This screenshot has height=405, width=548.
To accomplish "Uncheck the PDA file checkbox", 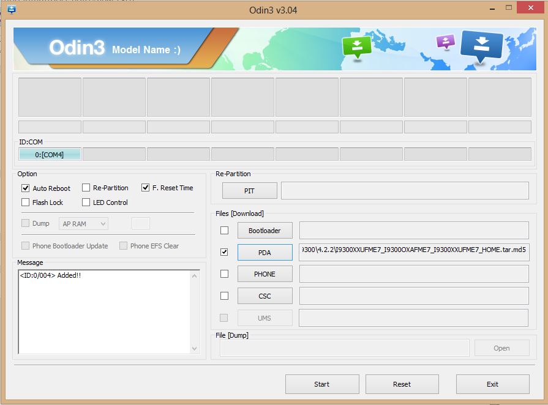I will (x=224, y=252).
